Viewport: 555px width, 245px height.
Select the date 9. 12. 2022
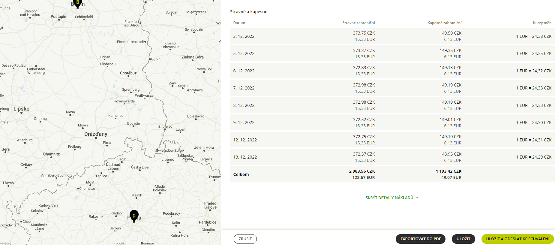tap(244, 122)
